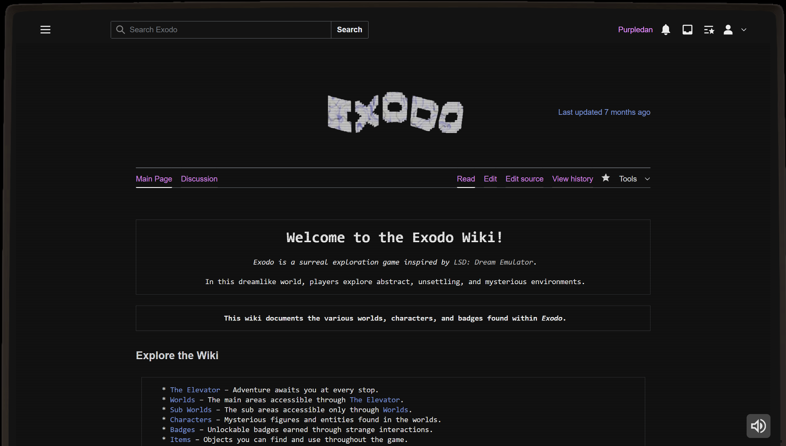Open the View history tab
The height and width of the screenshot is (446, 786).
tap(573, 179)
